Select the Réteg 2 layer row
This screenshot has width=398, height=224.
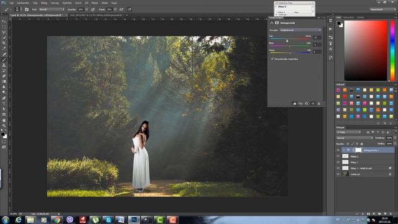pyautogui.click(x=365, y=156)
